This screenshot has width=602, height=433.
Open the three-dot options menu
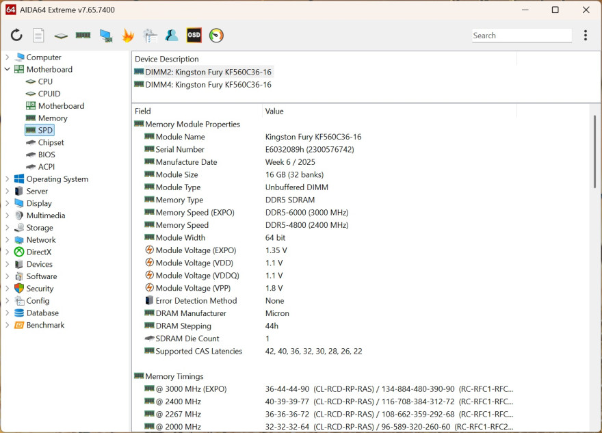(x=585, y=36)
